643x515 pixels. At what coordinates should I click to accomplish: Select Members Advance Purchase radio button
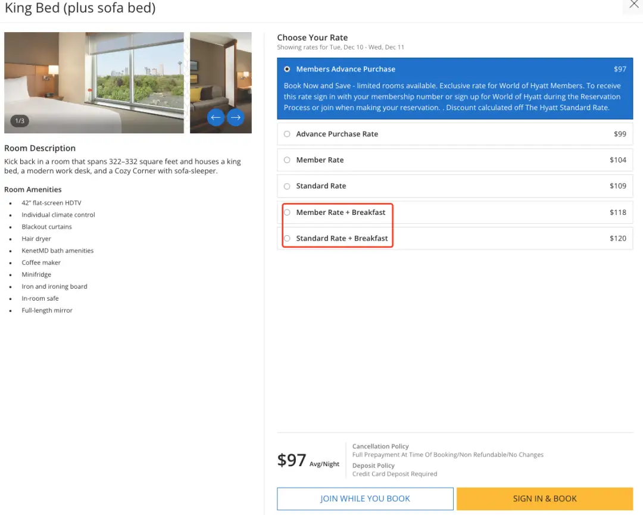[288, 69]
